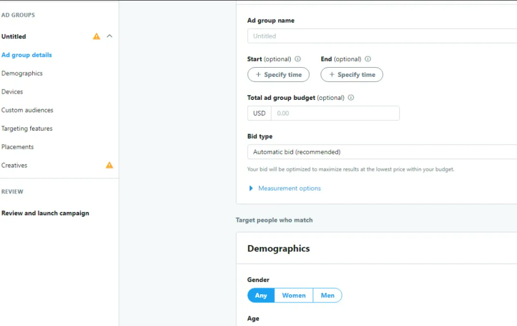Expand Measurement options section
This screenshot has width=517, height=326.
click(290, 188)
